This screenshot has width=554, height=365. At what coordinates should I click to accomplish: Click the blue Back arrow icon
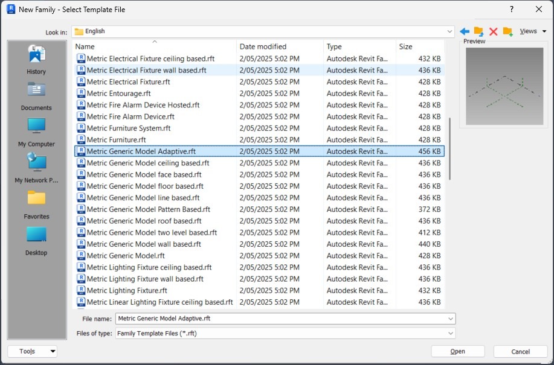pos(464,31)
